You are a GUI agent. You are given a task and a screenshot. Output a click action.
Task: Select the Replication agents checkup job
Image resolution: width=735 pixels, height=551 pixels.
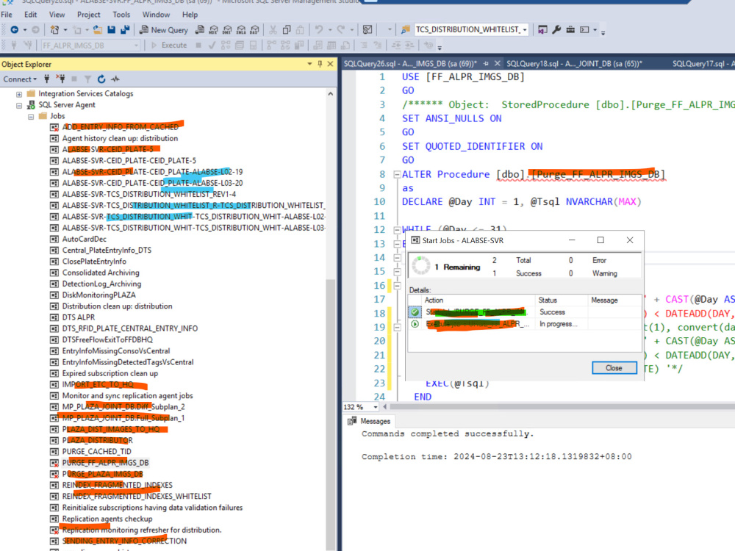[107, 519]
